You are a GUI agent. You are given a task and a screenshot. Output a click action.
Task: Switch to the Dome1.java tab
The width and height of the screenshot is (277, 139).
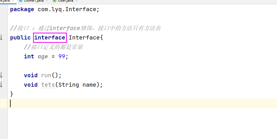(x=34, y=1)
